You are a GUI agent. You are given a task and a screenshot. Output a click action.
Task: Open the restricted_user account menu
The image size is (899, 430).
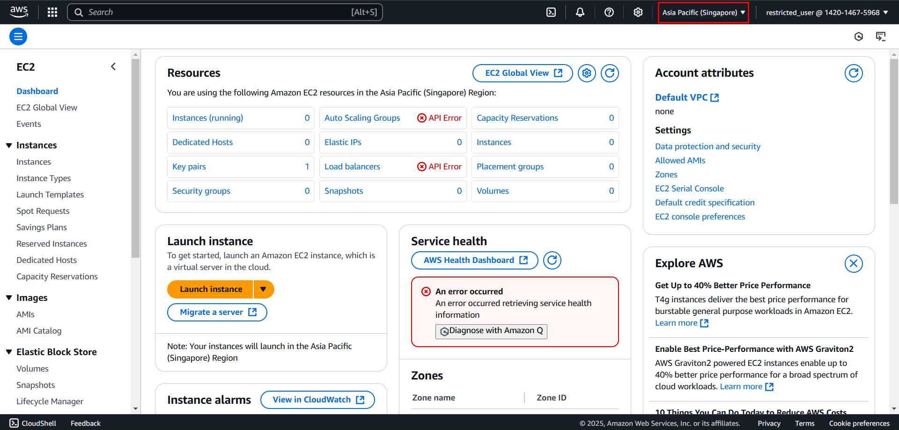tap(827, 13)
